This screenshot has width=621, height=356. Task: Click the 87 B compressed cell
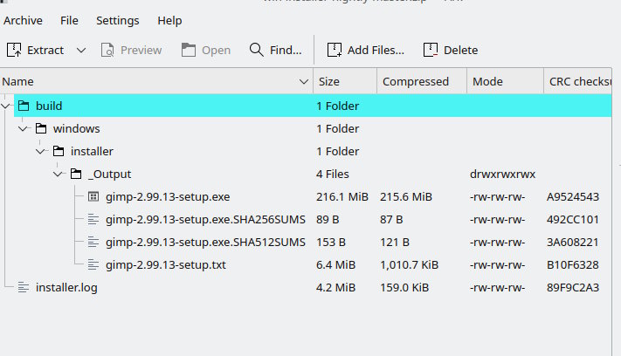click(x=391, y=220)
